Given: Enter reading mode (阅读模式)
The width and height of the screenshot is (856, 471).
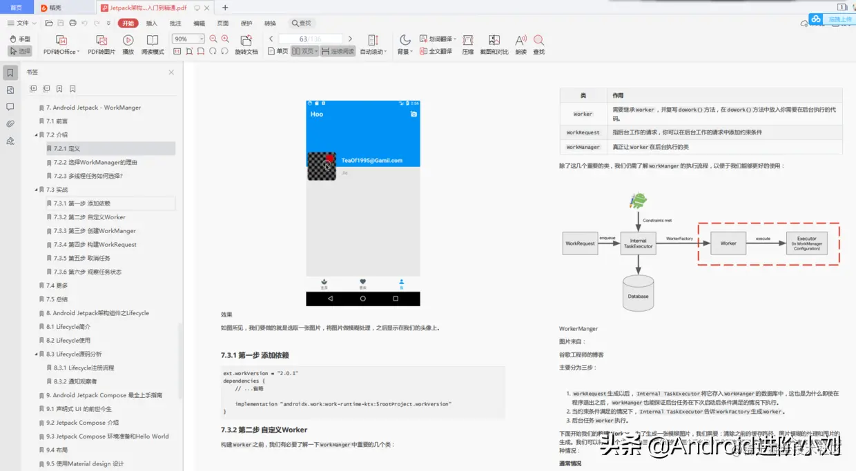Looking at the screenshot, I should (153, 45).
